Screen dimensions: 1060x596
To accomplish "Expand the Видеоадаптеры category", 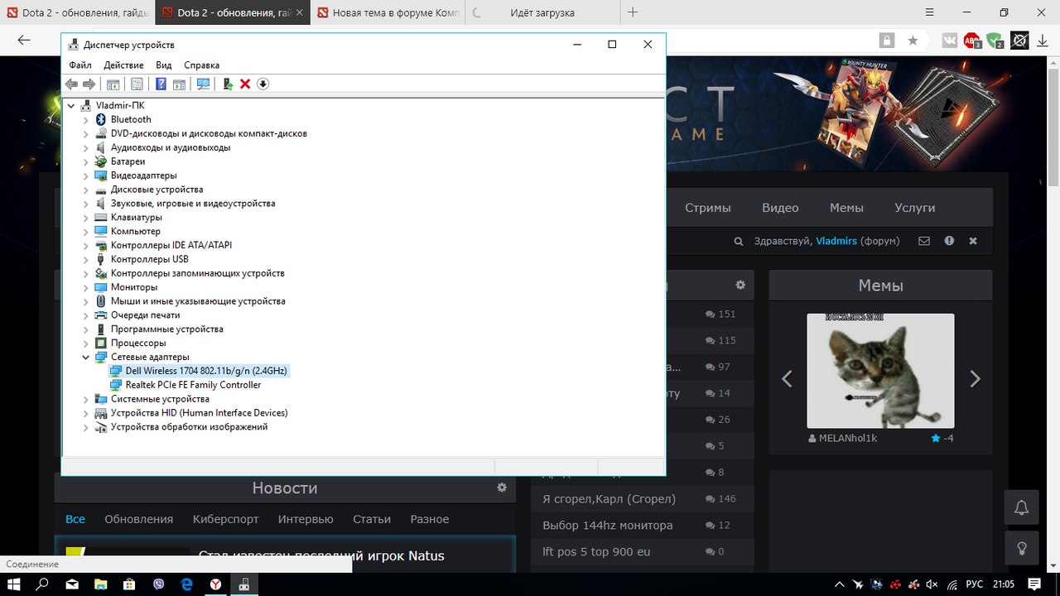I will click(86, 175).
